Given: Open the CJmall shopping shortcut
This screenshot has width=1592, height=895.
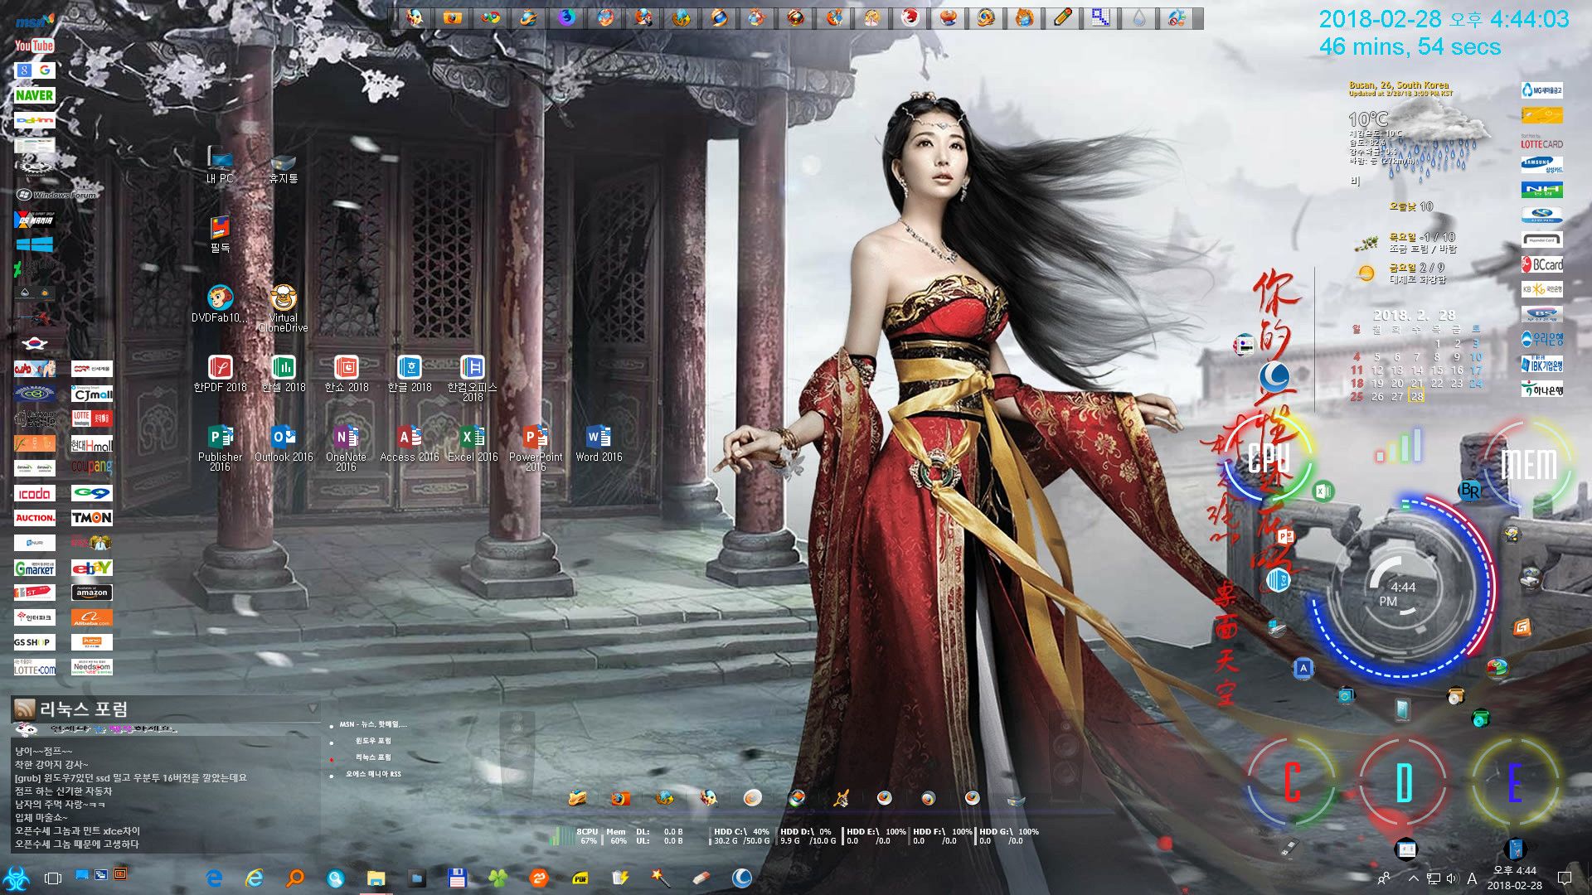Looking at the screenshot, I should 91,394.
